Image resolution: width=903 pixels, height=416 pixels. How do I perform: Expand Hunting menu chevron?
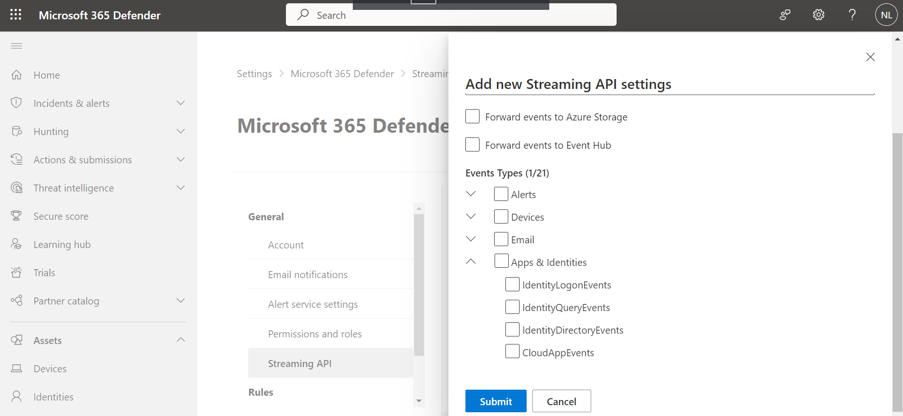(x=180, y=131)
